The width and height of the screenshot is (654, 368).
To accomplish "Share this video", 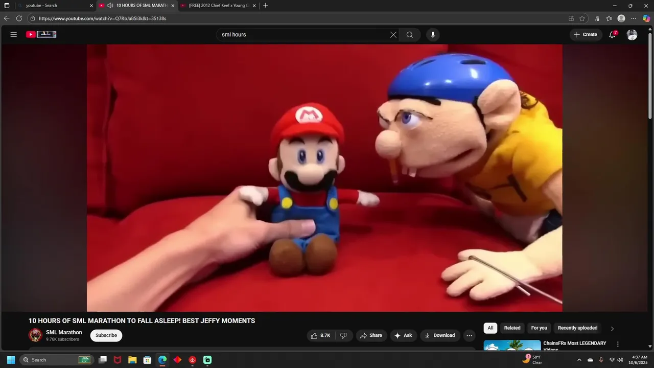I will click(371, 335).
